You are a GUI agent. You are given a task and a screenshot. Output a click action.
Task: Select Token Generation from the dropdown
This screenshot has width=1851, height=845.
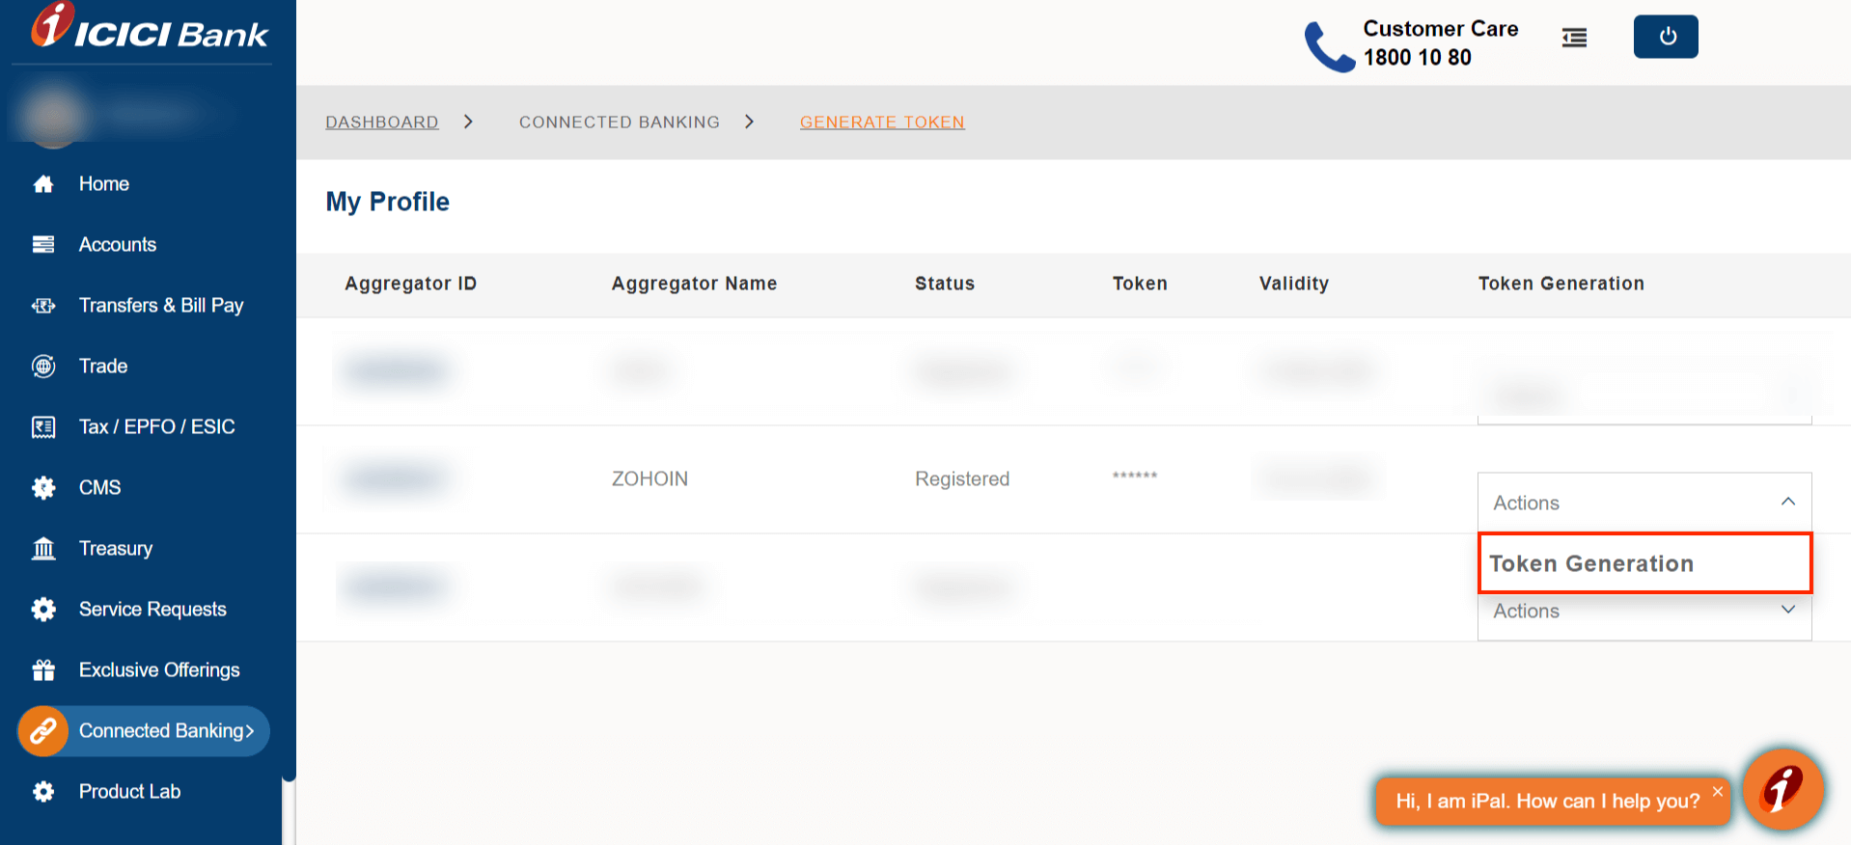click(x=1645, y=563)
